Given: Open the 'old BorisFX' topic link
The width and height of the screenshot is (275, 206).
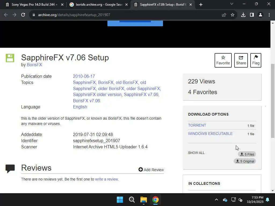Looking at the screenshot, I should point(127,83).
